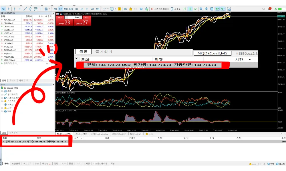Increase volume with the up arrow
Image resolution: width=286 pixels, height=171 pixels.
coord(81,17)
